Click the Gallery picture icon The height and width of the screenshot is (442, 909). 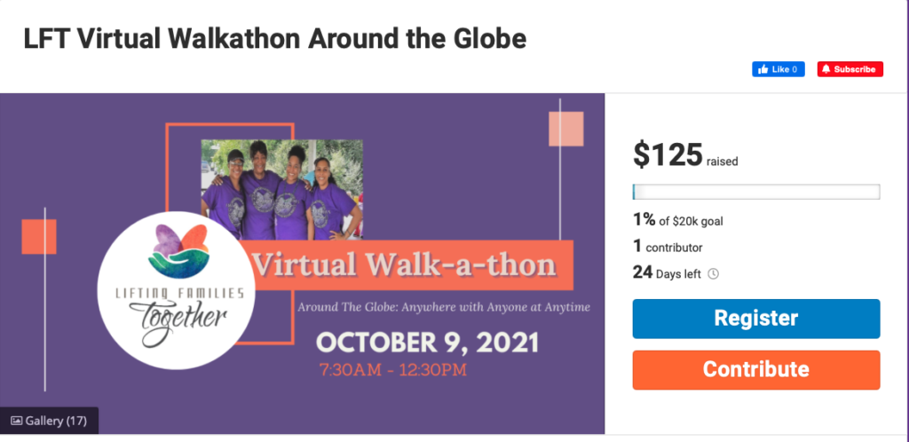click(x=16, y=420)
